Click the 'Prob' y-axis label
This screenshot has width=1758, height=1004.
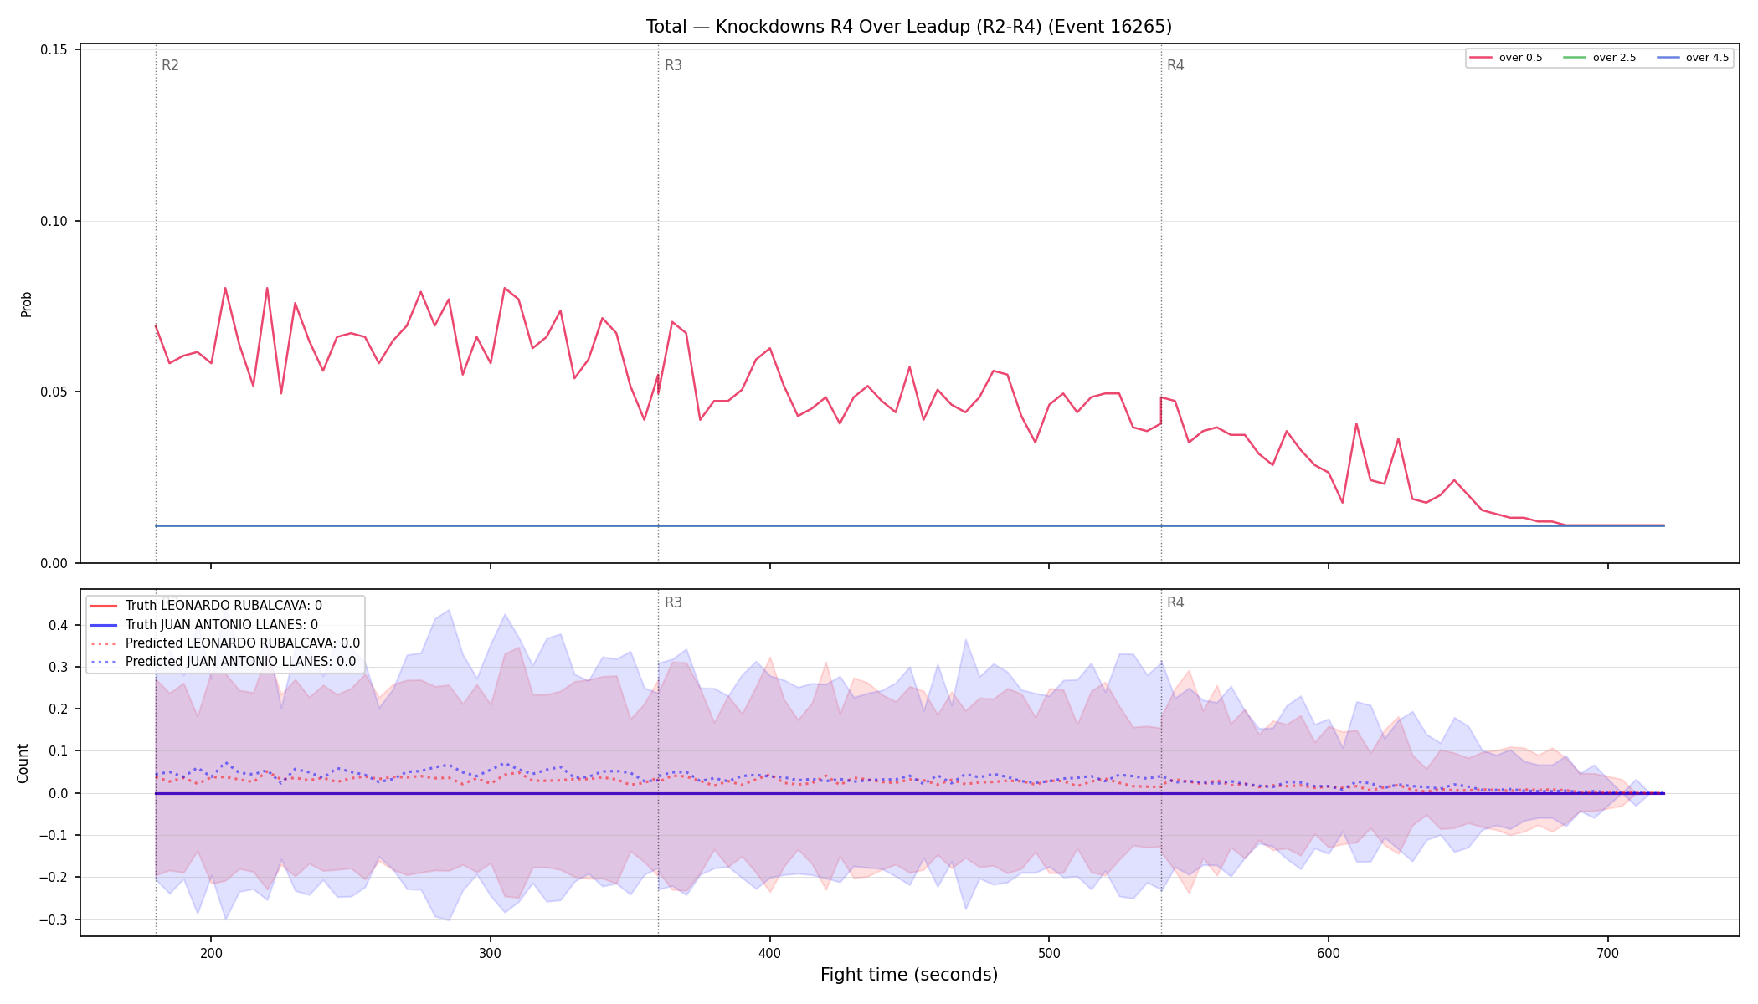26,304
